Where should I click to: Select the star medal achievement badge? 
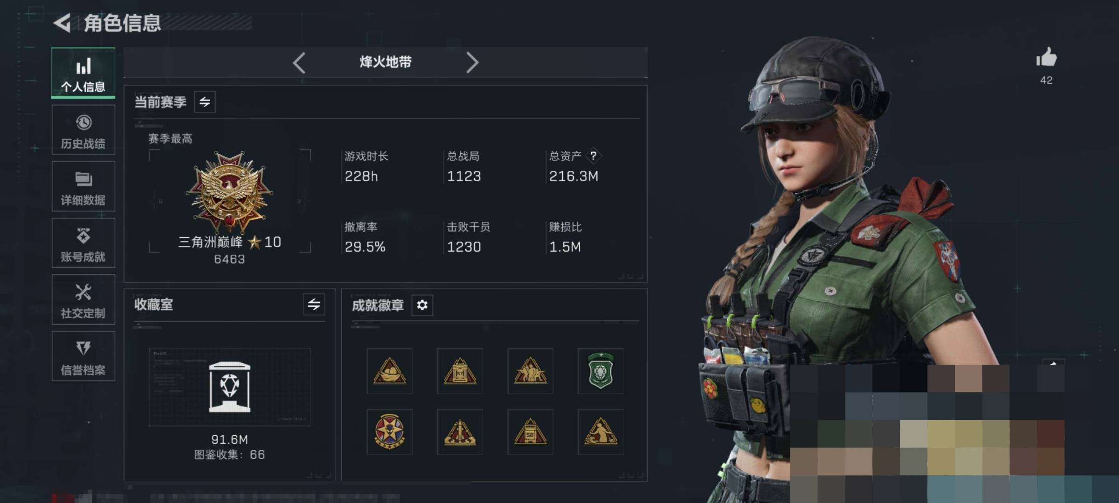[389, 432]
